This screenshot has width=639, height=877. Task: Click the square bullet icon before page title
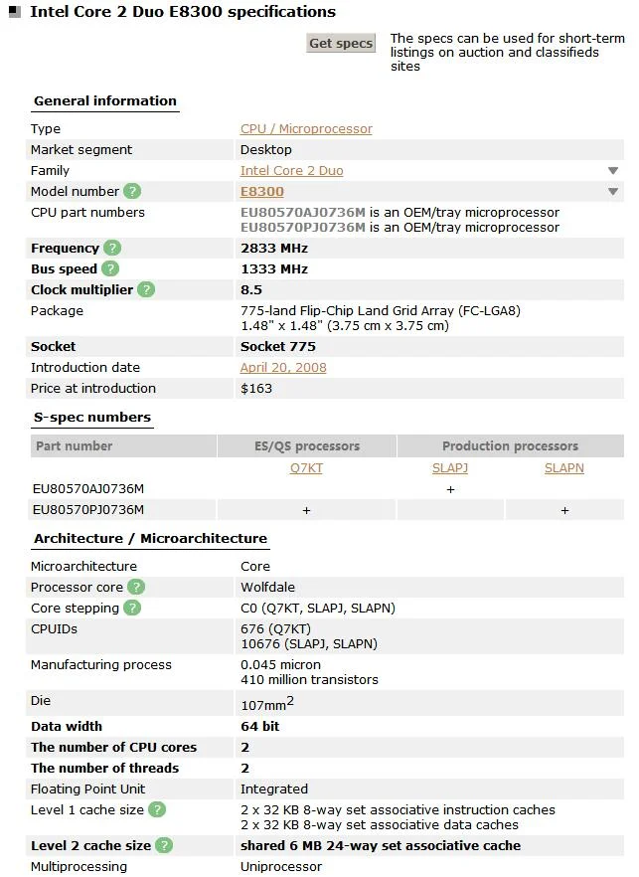click(15, 12)
